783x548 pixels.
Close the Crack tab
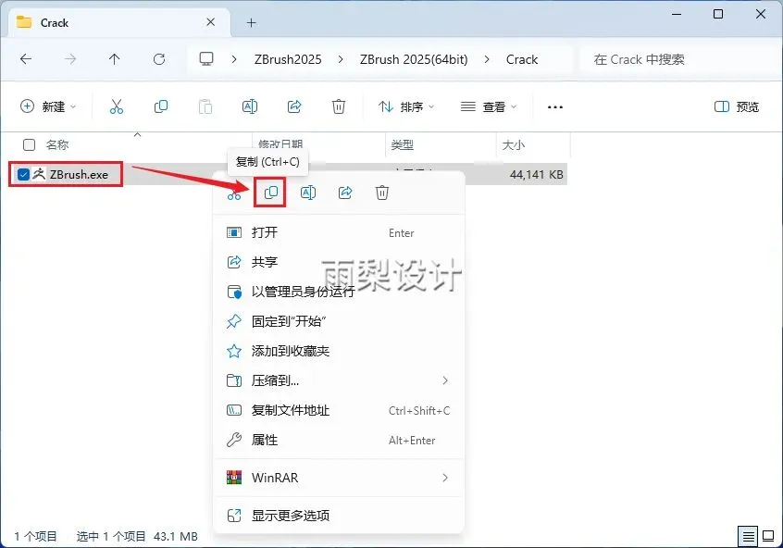211,22
